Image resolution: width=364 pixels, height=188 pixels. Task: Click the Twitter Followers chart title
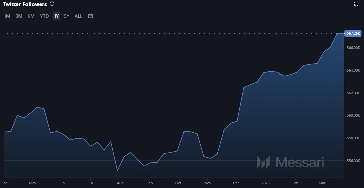pyautogui.click(x=25, y=4)
